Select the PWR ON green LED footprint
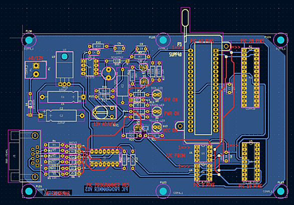 pos(157,112)
